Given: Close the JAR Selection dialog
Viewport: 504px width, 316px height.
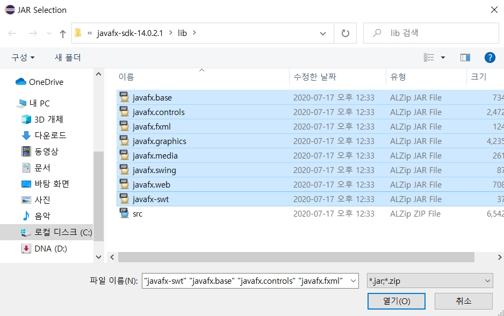Looking at the screenshot, I should click(494, 10).
